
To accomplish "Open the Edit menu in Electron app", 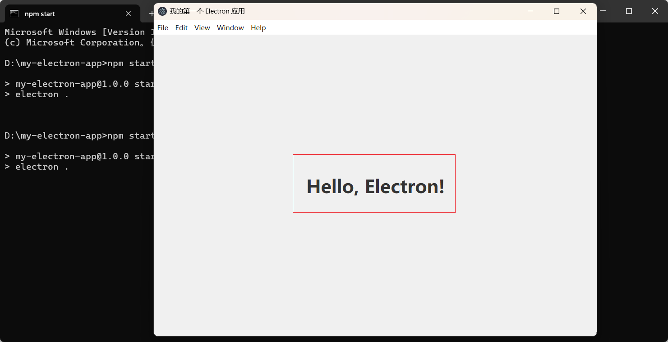I will 181,28.
